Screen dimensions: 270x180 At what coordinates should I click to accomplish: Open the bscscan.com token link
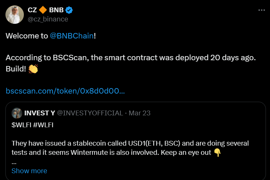coord(65,91)
